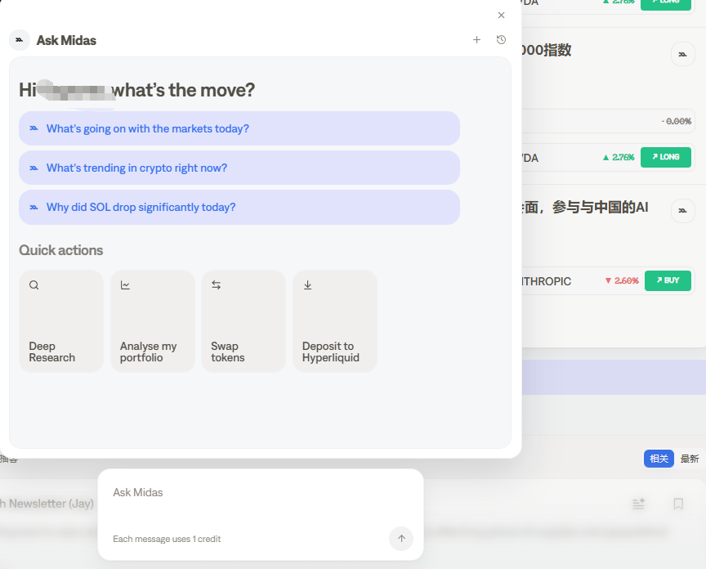This screenshot has height=569, width=706.
Task: Close the Ask Midas panel
Action: [501, 16]
